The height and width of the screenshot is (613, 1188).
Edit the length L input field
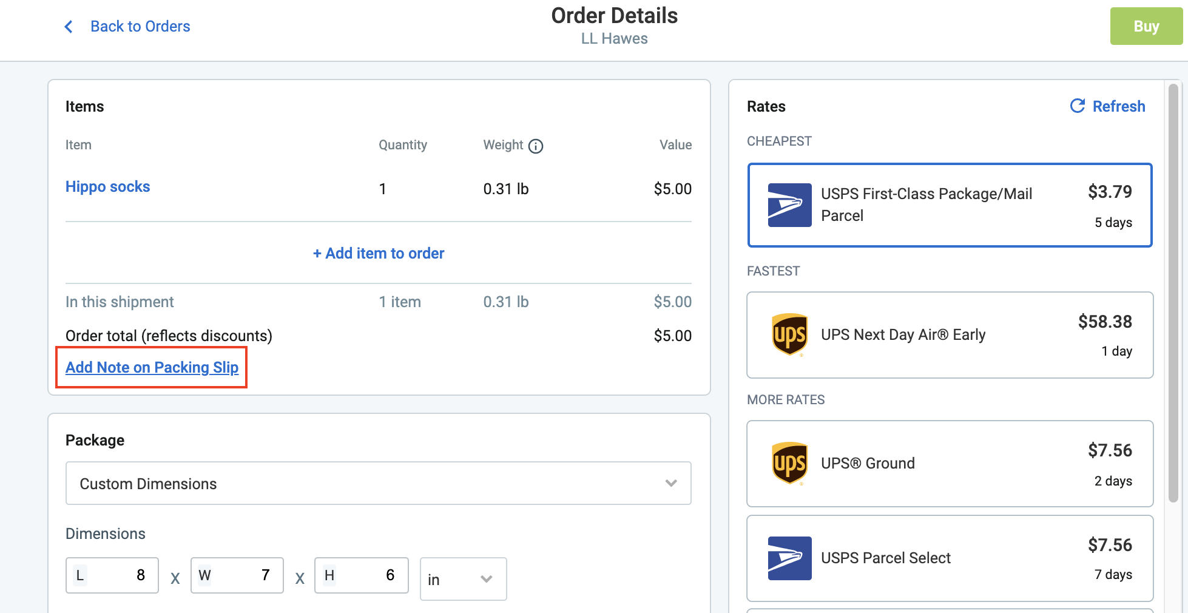[112, 575]
